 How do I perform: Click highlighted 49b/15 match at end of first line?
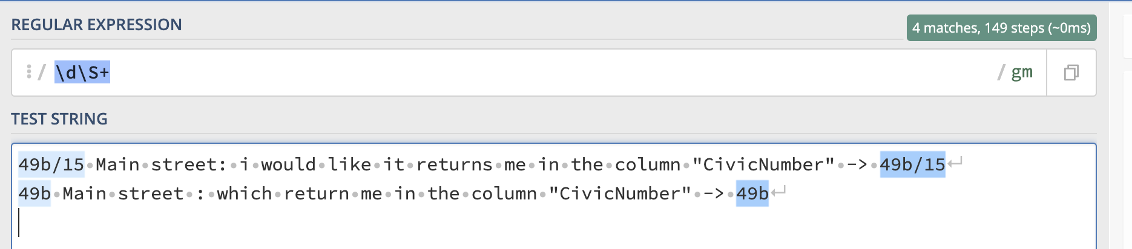pyautogui.click(x=912, y=164)
